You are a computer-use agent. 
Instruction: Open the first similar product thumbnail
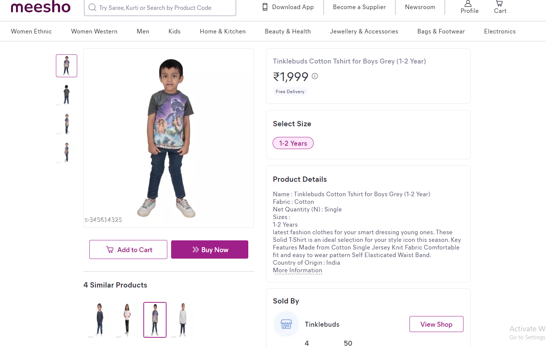tap(100, 320)
